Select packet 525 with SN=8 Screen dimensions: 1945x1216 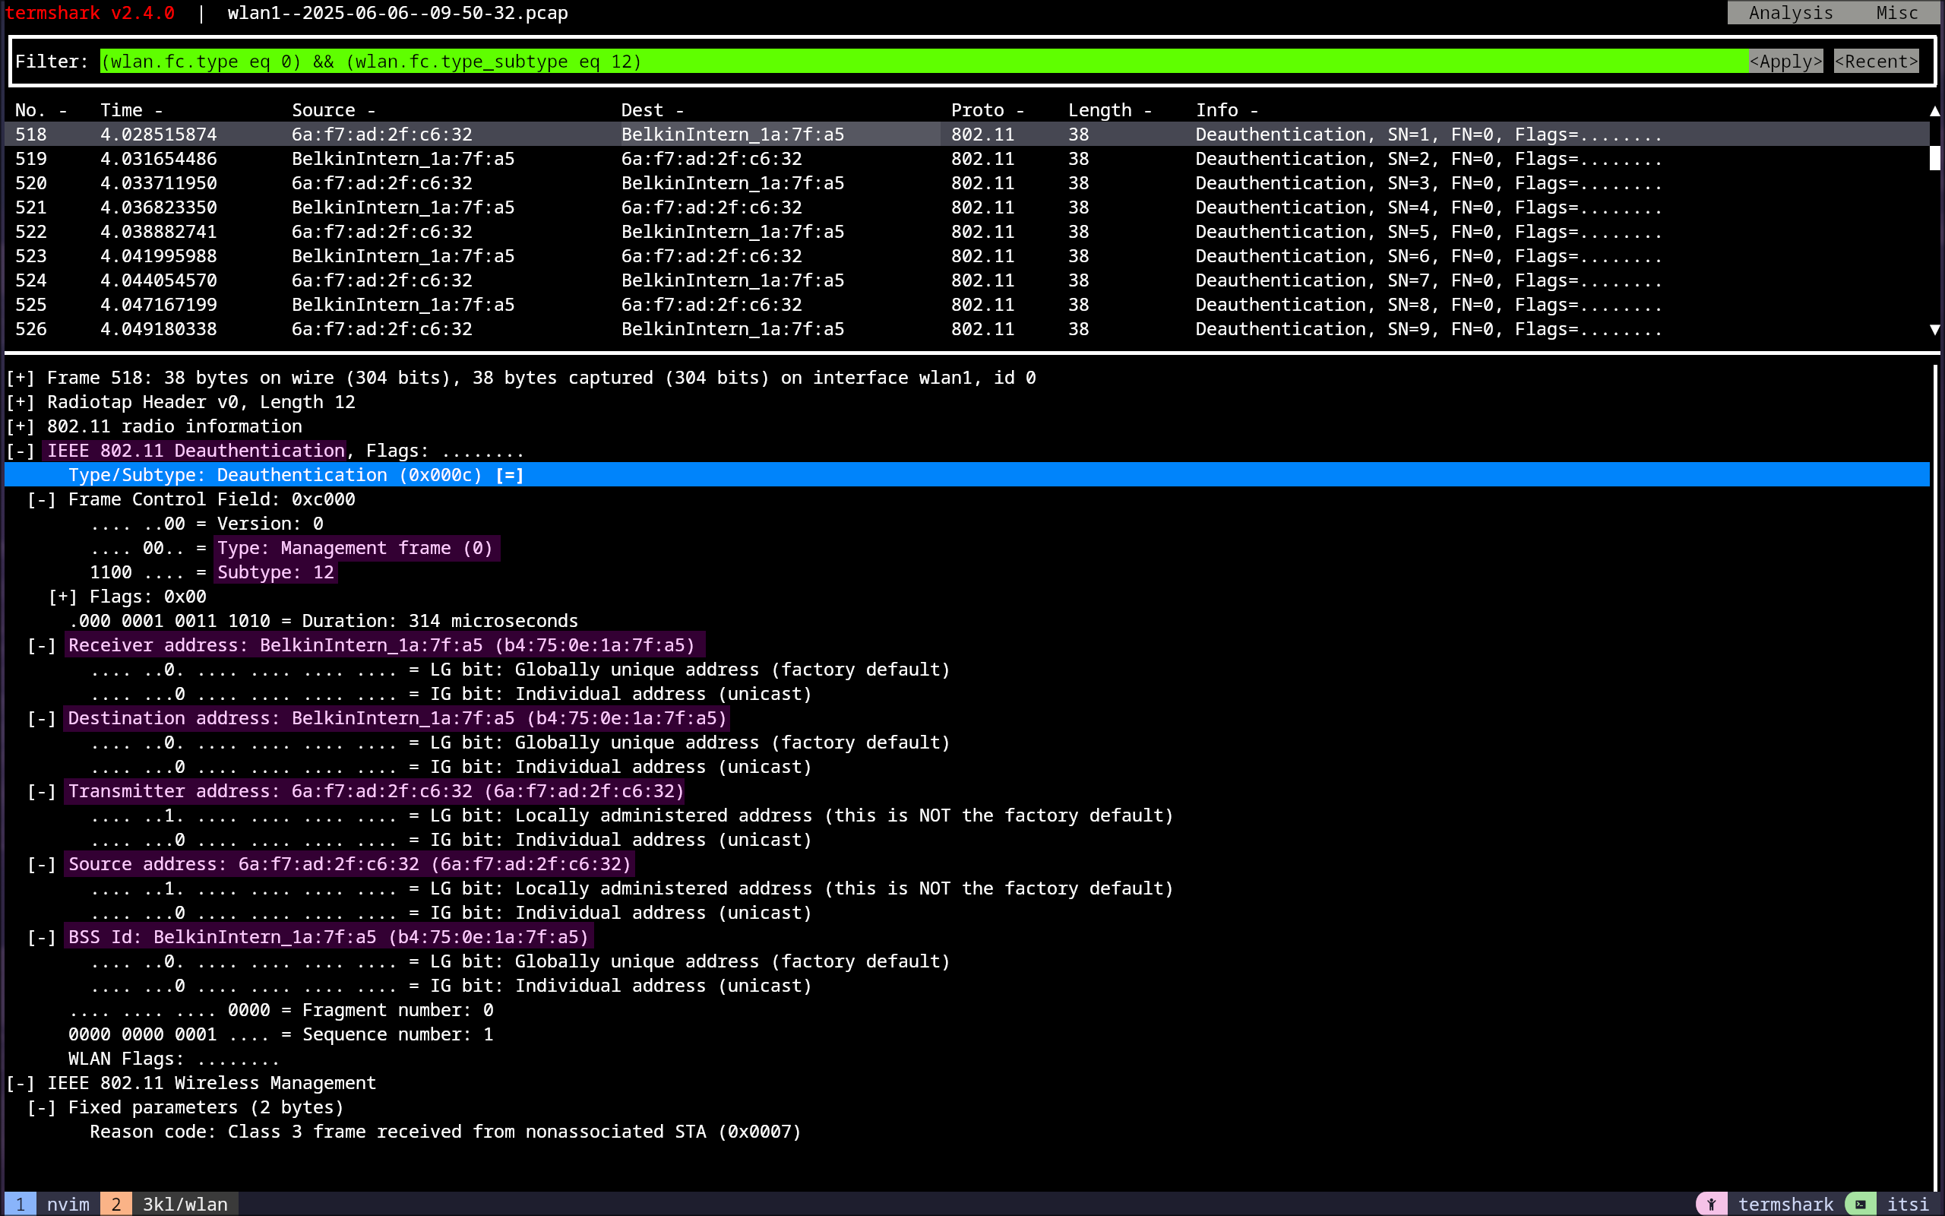[967, 305]
